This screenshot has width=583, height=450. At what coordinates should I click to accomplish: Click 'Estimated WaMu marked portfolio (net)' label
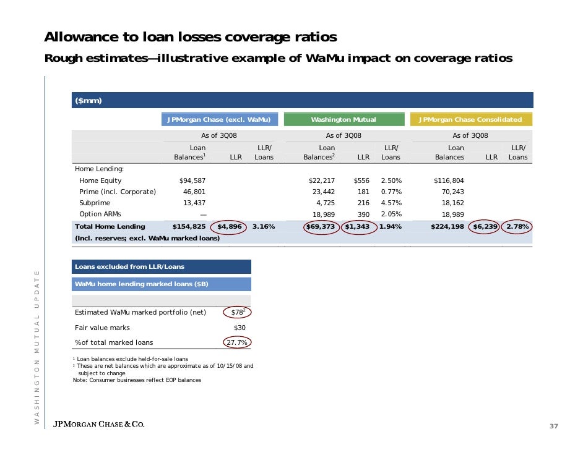click(140, 312)
